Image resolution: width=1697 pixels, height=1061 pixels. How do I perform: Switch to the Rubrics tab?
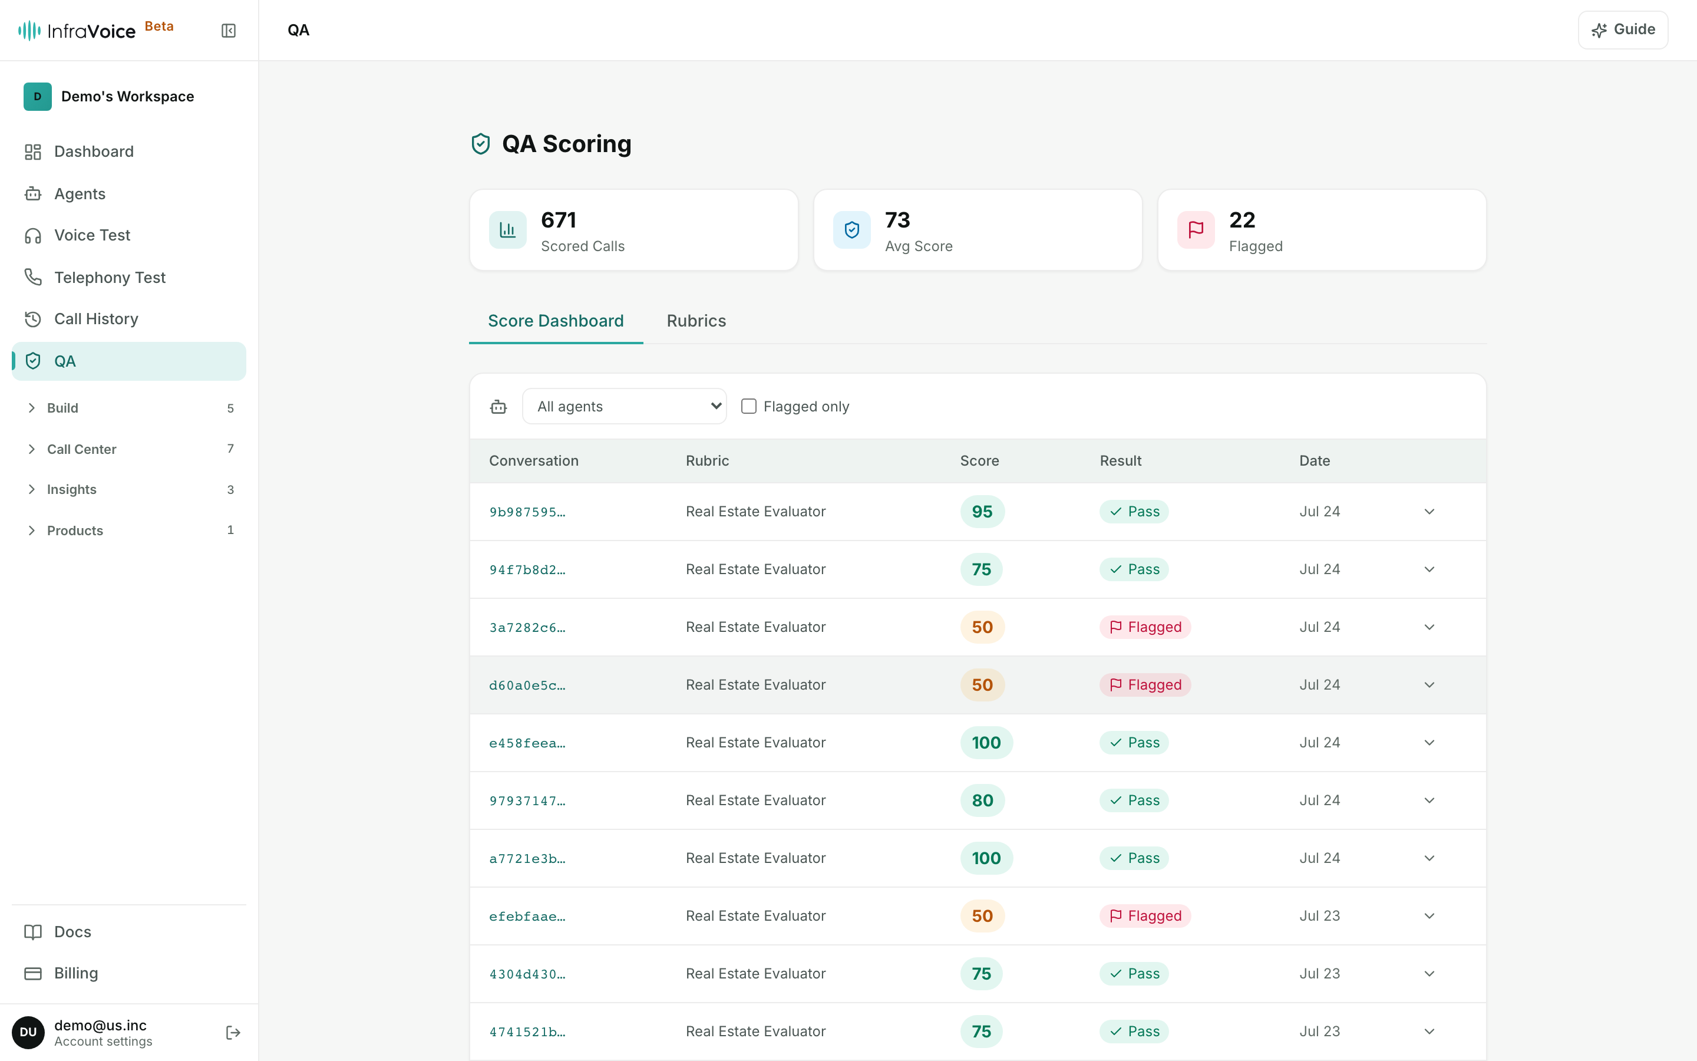tap(696, 321)
